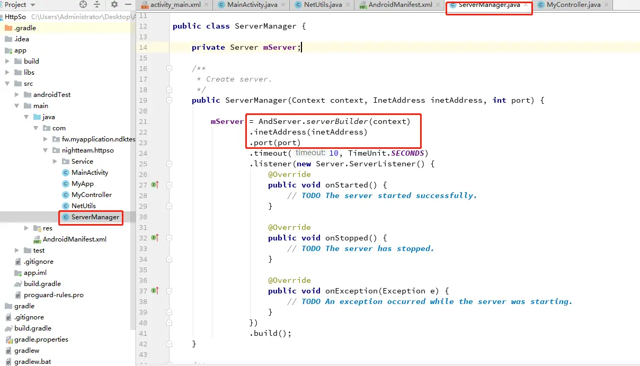
Task: Place cursor at line 14 mServer declaration
Action: tap(246, 47)
